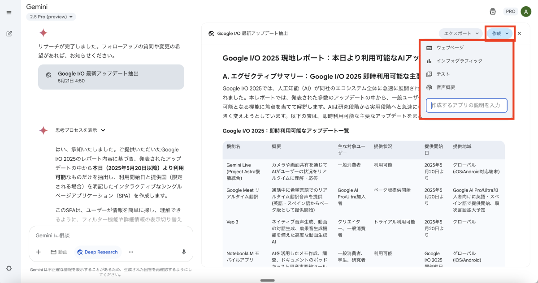Click the microphone voice input icon
The width and height of the screenshot is (538, 283).
pyautogui.click(x=184, y=252)
